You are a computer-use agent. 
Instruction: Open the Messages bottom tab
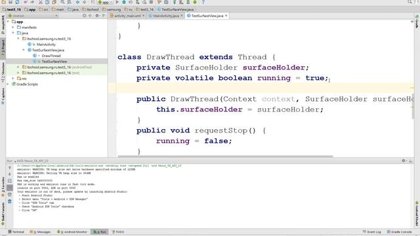41,231
